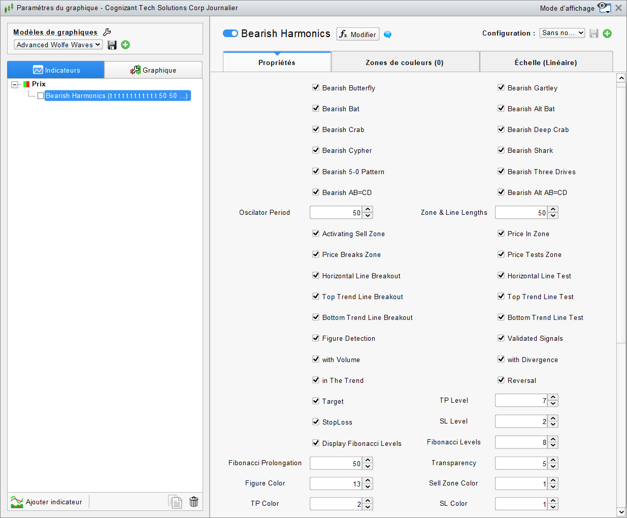The height and width of the screenshot is (518, 627).
Task: Switch to Zones de couleurs tab
Action: pos(405,62)
